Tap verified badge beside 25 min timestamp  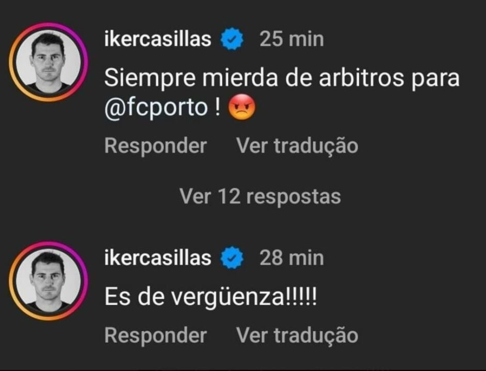point(232,39)
